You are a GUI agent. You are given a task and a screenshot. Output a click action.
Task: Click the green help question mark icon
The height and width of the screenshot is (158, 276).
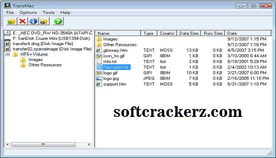pyautogui.click(x=58, y=21)
